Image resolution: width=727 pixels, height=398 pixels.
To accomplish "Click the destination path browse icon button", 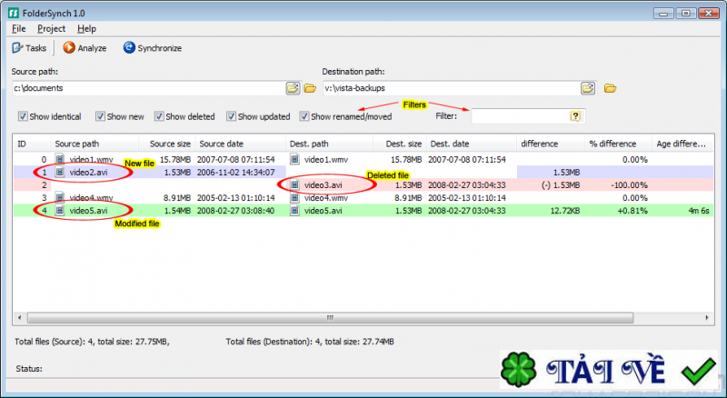I will (588, 87).
